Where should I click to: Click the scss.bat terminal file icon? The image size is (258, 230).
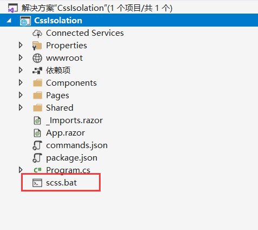[37, 183]
